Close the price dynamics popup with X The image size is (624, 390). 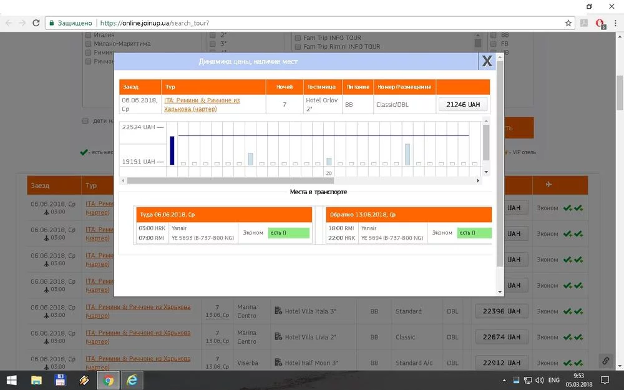coord(487,61)
